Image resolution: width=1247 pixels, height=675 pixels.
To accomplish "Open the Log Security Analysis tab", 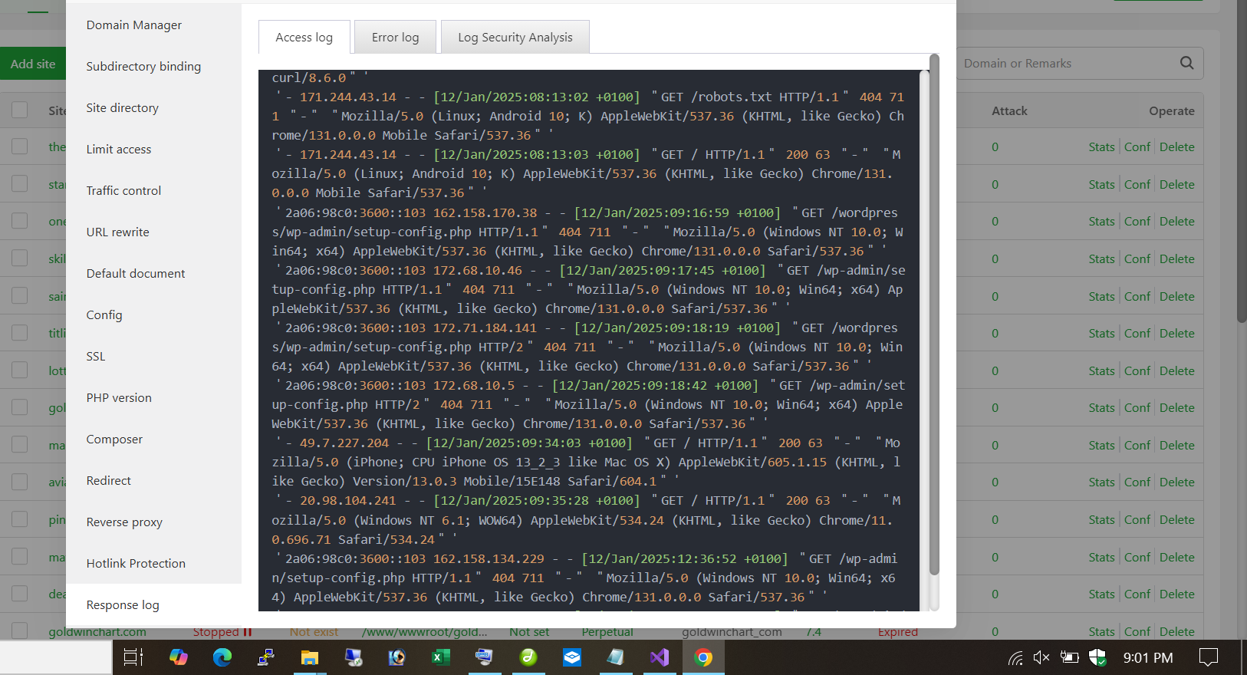I will tap(515, 37).
